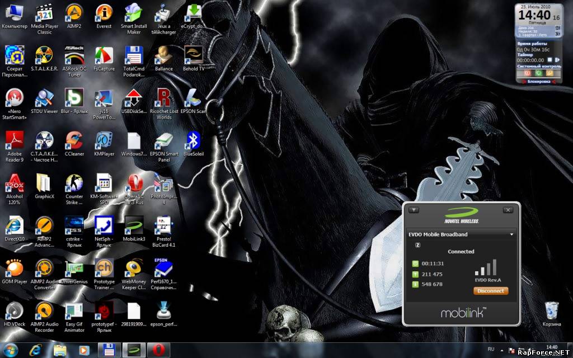
Task: Click the AIMP2 Audio Converter shortcut
Action: click(44, 274)
